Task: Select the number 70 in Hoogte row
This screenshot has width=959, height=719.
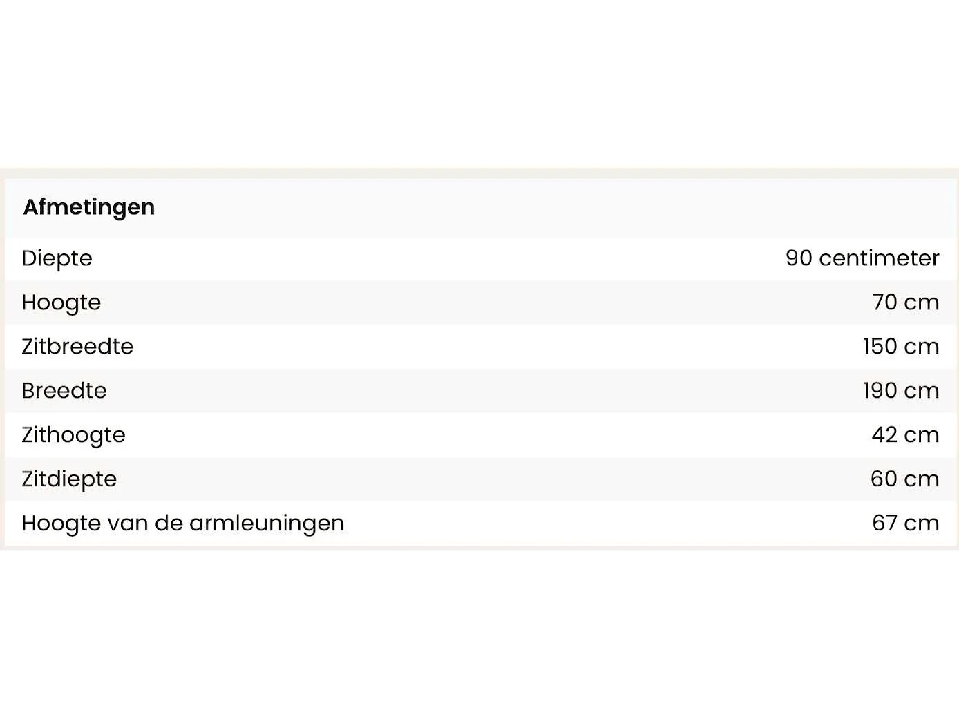Action: (x=884, y=303)
